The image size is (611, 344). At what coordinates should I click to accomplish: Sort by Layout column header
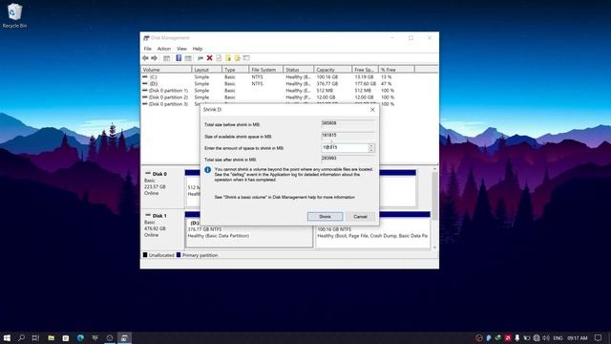207,70
